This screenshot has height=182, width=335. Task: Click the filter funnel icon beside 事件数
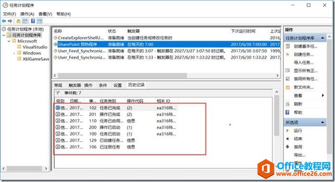click(58, 93)
